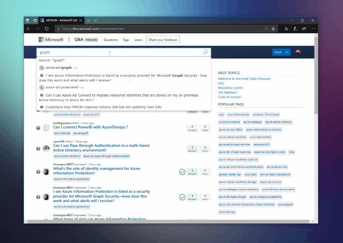
Task: Click the browser back arrow
Action: pos(28,29)
